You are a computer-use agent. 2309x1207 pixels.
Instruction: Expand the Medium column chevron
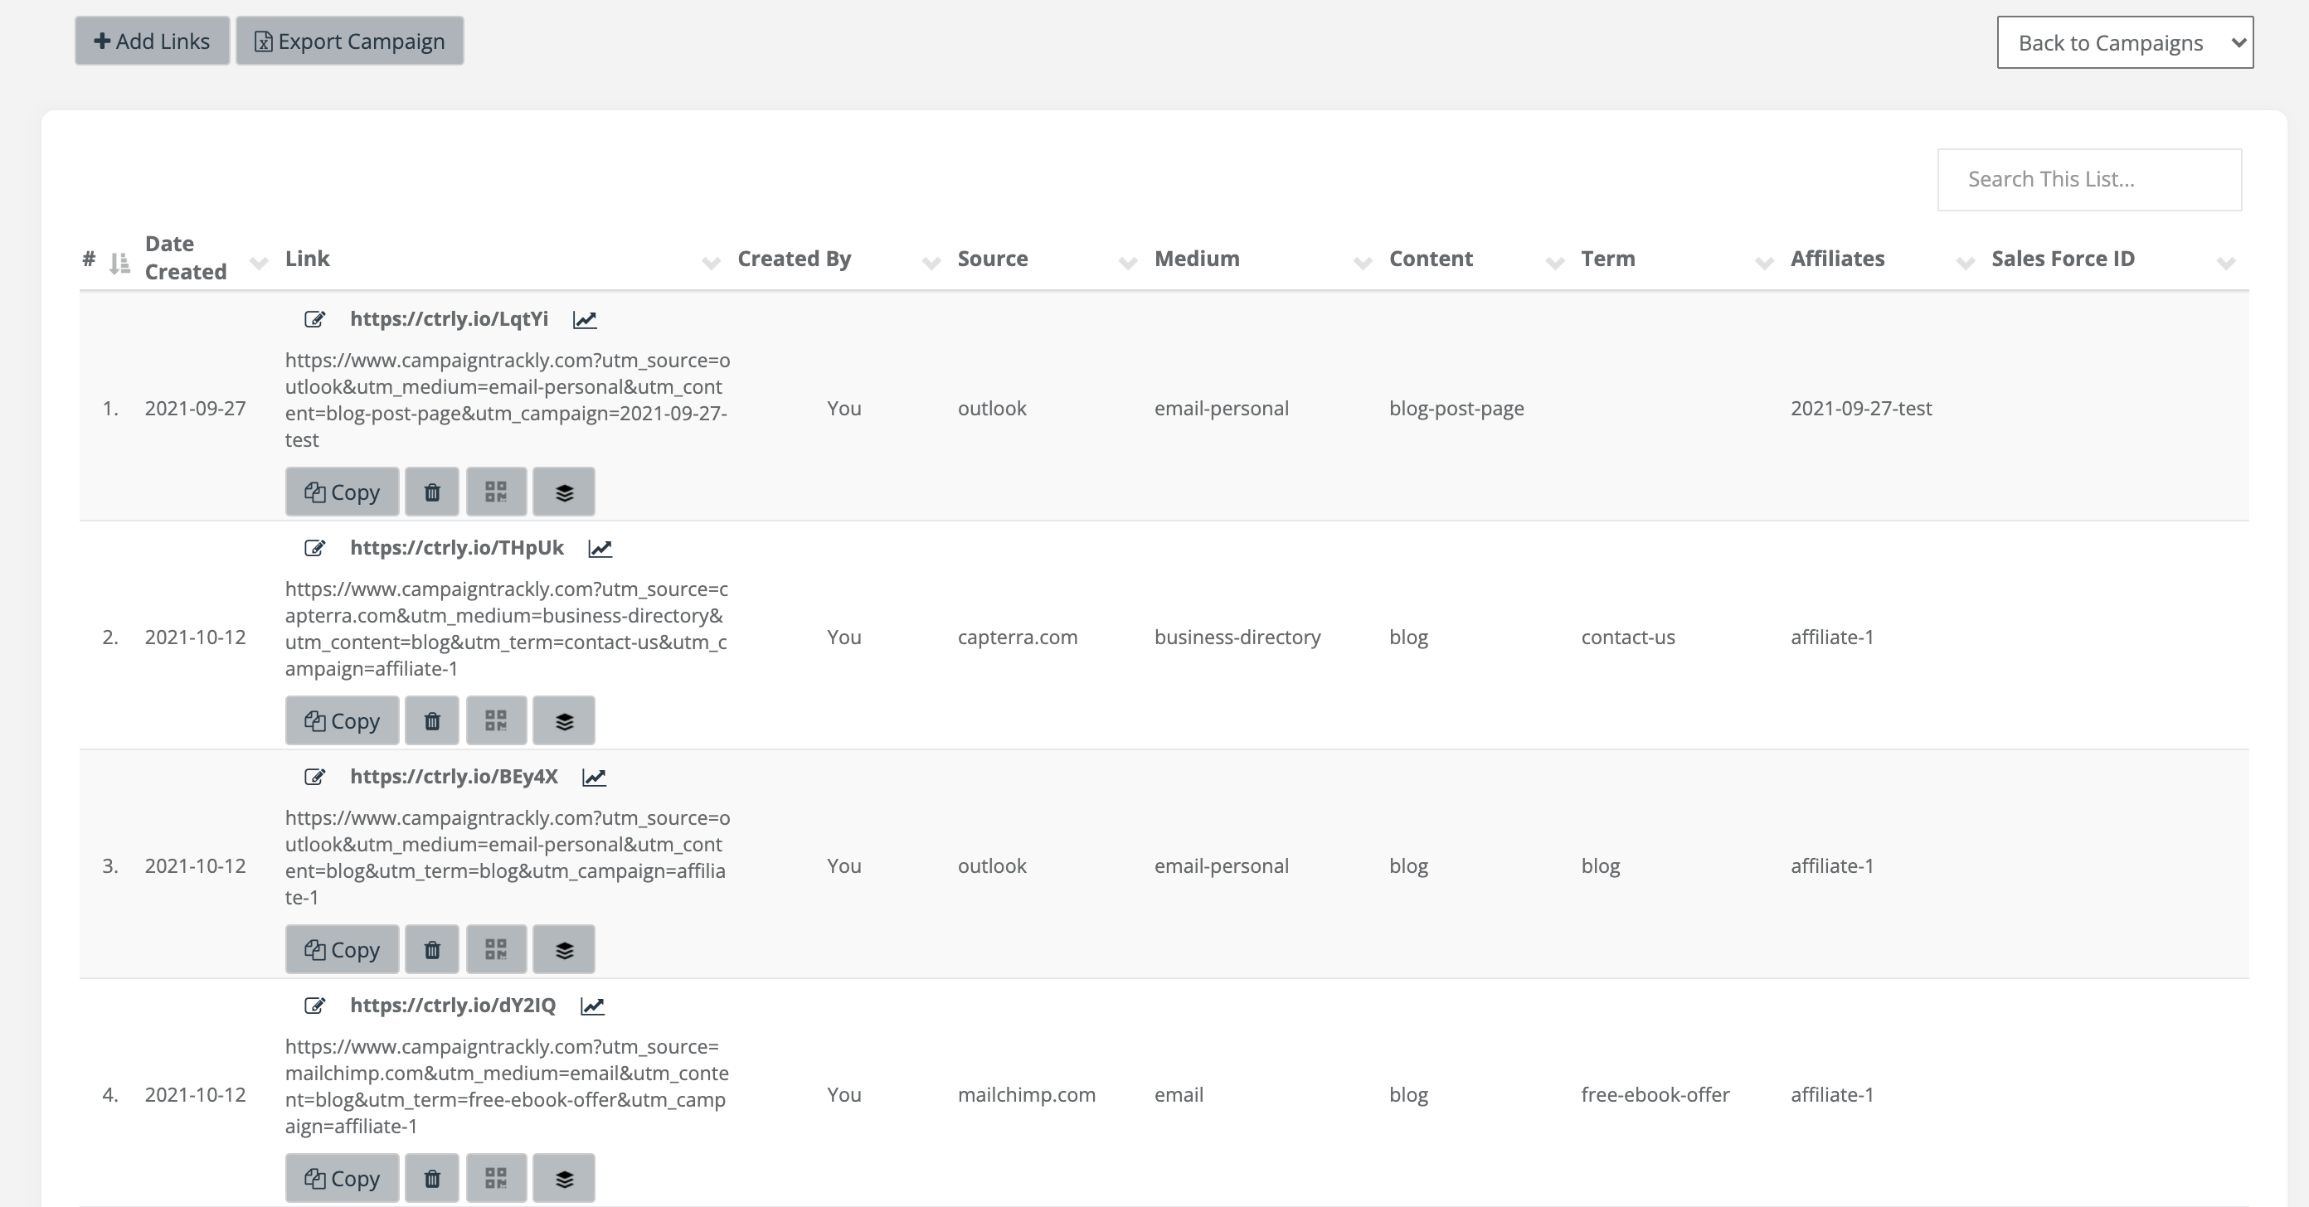(1363, 263)
